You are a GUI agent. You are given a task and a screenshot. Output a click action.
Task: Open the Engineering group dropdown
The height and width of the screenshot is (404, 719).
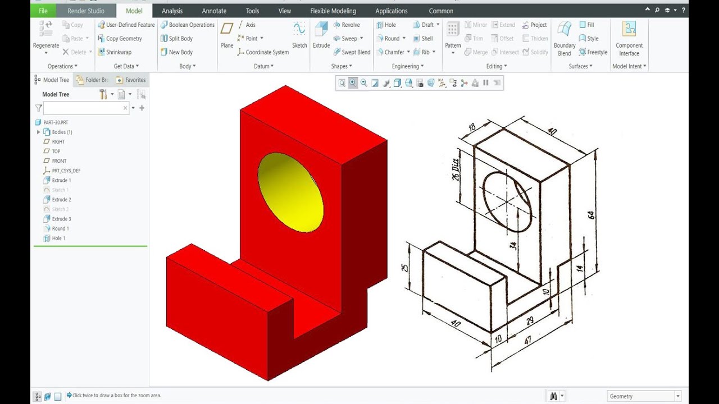pyautogui.click(x=408, y=66)
